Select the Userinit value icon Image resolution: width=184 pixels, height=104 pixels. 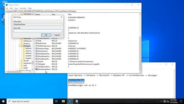tap(37, 62)
